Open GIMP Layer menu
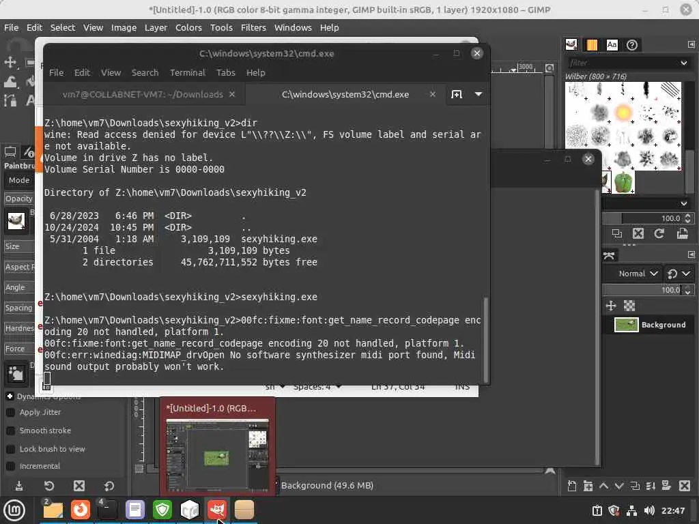Image resolution: width=699 pixels, height=524 pixels. 156,27
